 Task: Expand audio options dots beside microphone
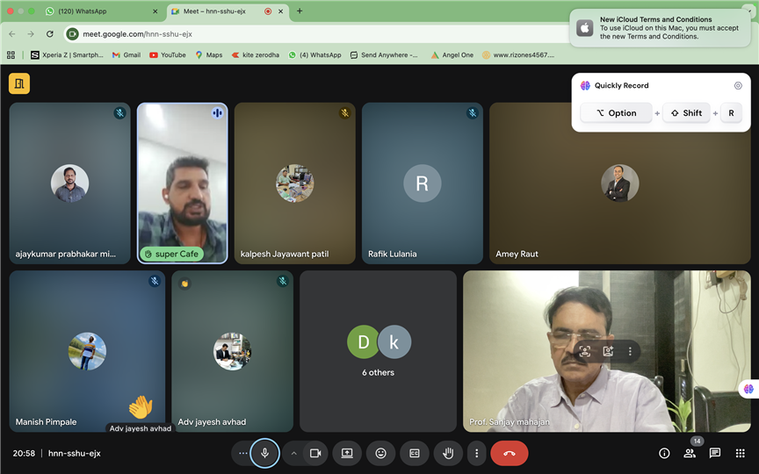pyautogui.click(x=242, y=453)
